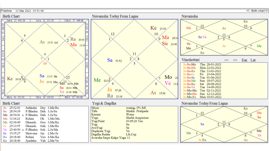Click Me 02:13 in large Navamsha chart

point(102,80)
